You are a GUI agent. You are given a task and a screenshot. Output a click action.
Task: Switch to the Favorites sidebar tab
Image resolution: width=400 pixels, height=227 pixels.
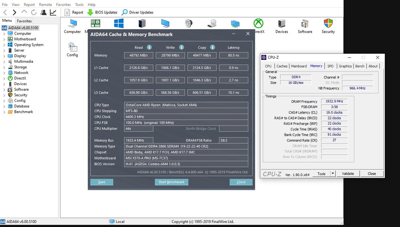click(24, 21)
